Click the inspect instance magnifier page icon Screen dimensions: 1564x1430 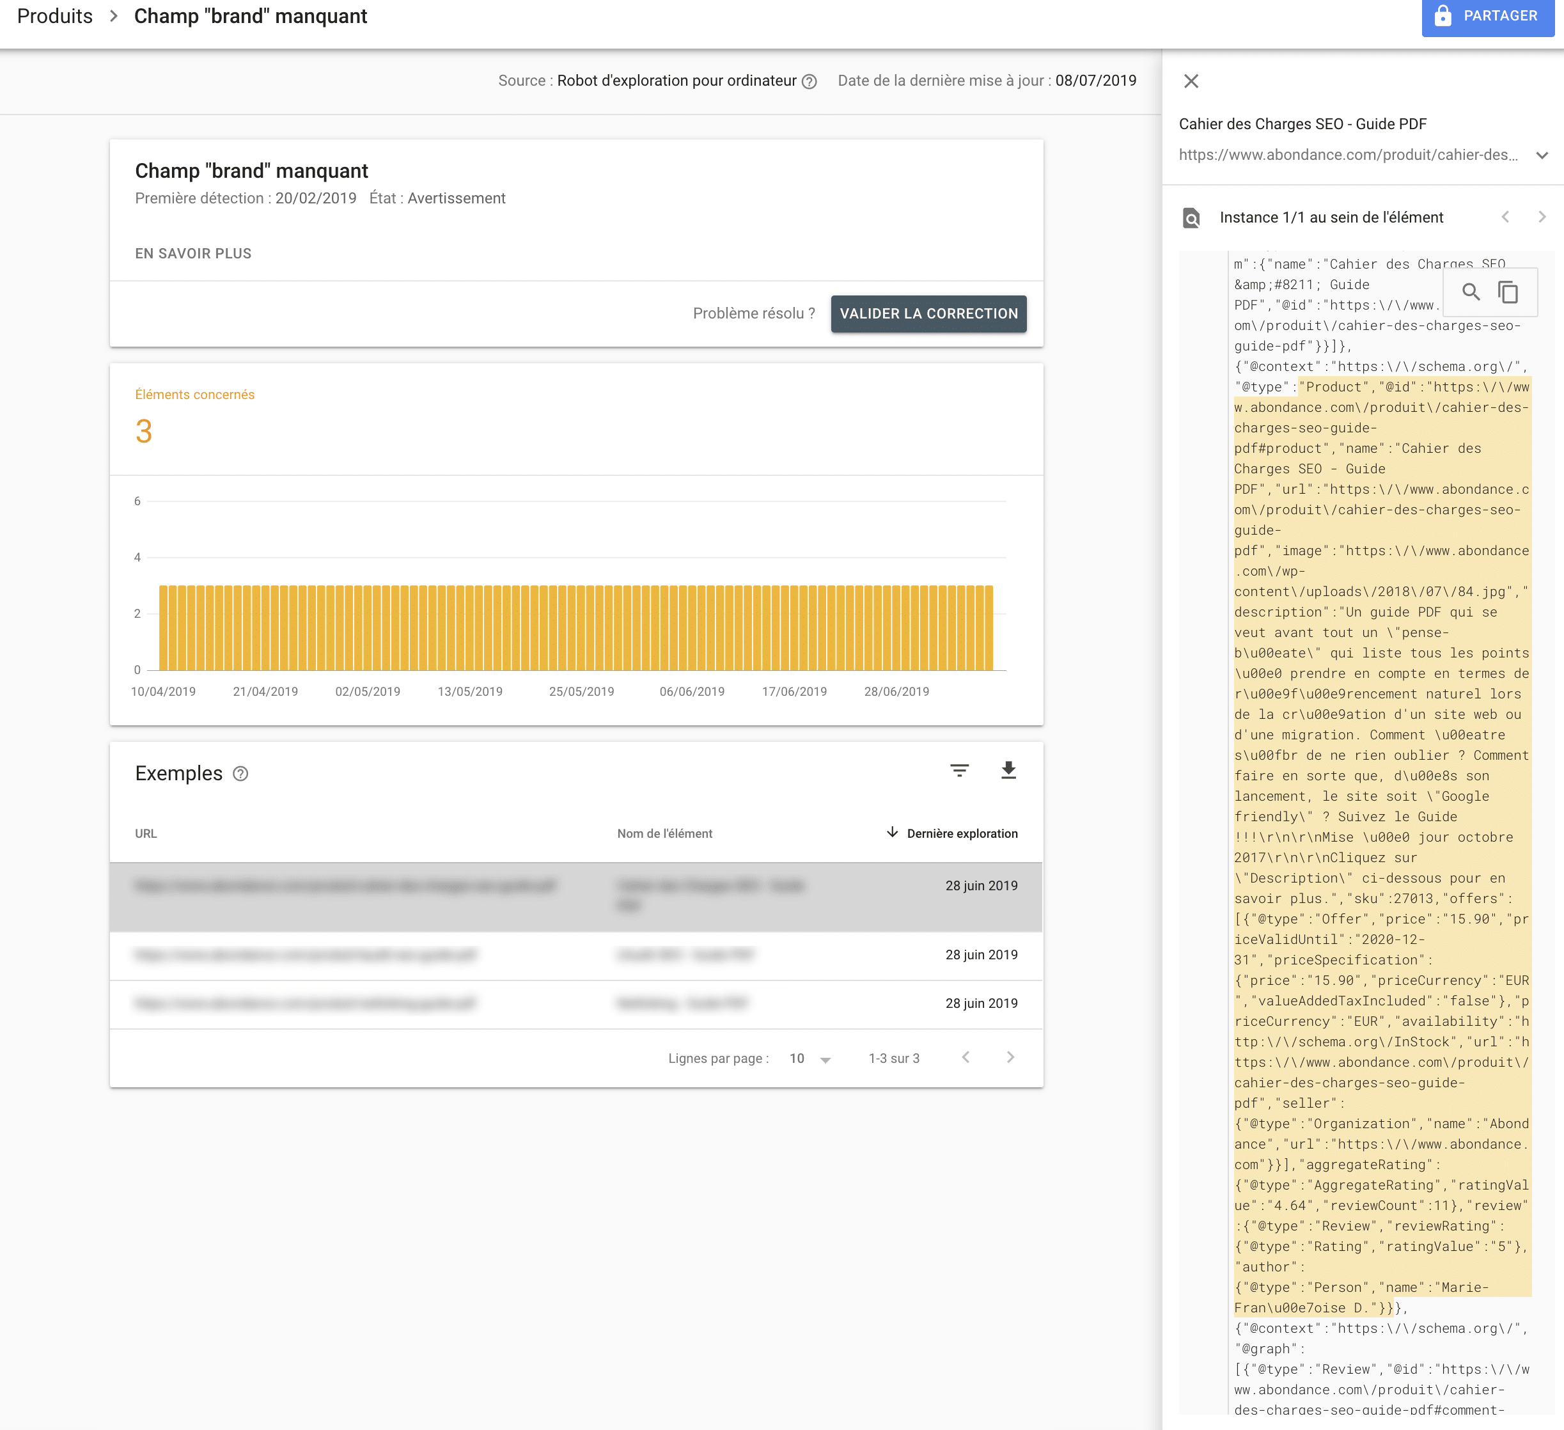1191,218
